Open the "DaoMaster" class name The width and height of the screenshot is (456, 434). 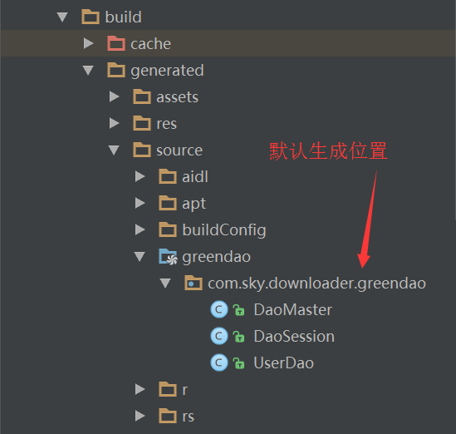click(x=293, y=310)
